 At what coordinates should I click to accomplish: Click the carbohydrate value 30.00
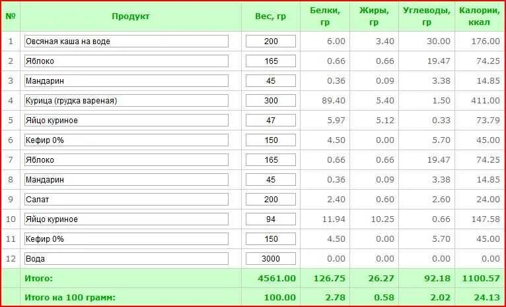tap(438, 42)
